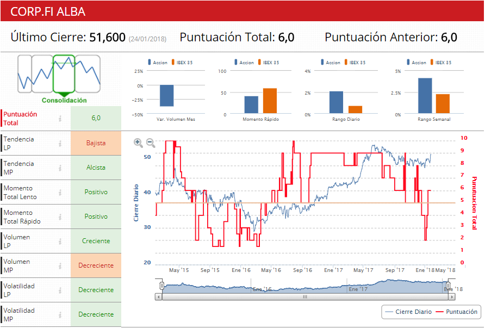Click the Bajista value for Tendencia LP
485x328 pixels.
pos(96,143)
